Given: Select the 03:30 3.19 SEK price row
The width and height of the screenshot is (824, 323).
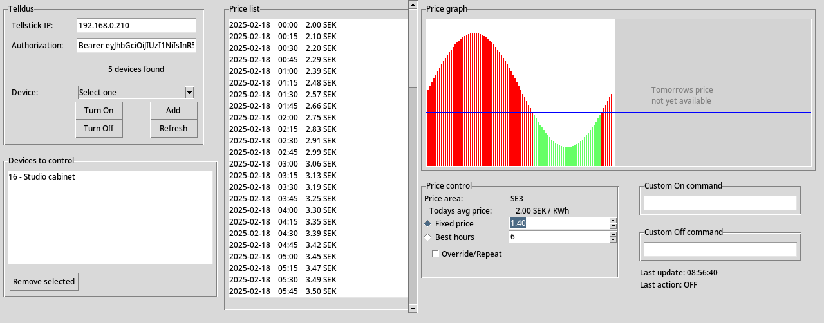Looking at the screenshot, I should click(318, 187).
